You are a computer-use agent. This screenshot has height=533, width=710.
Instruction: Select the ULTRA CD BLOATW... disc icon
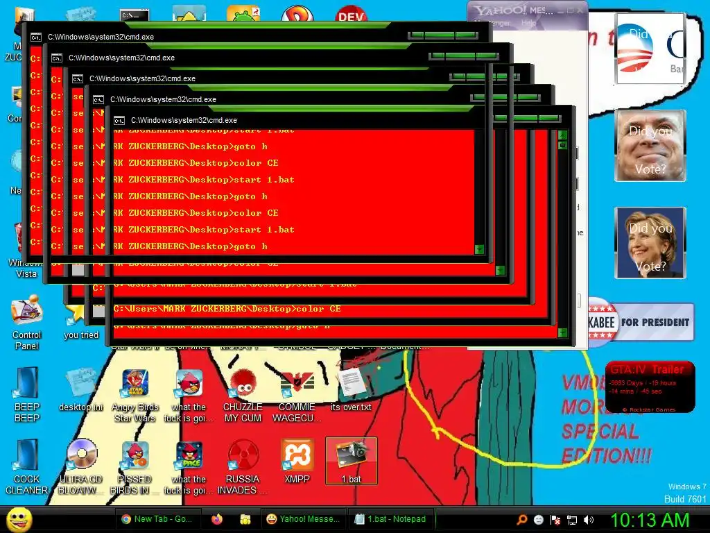(81, 466)
